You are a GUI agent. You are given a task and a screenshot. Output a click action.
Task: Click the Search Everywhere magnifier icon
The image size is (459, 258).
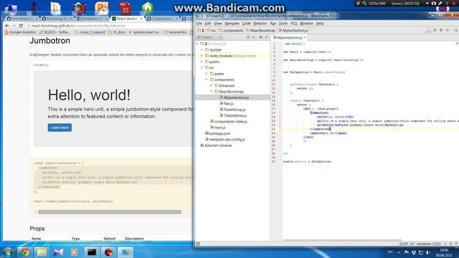pos(456,30)
